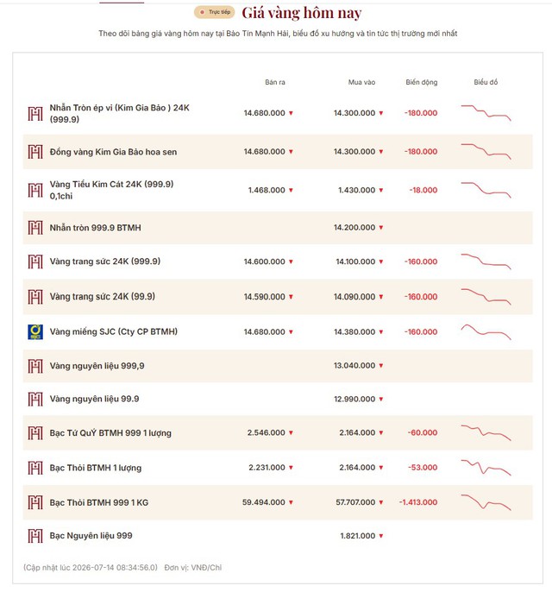Click the BTMH logo beside Vàng nguyên liệu 999,9
The height and width of the screenshot is (592, 552).
pyautogui.click(x=35, y=366)
